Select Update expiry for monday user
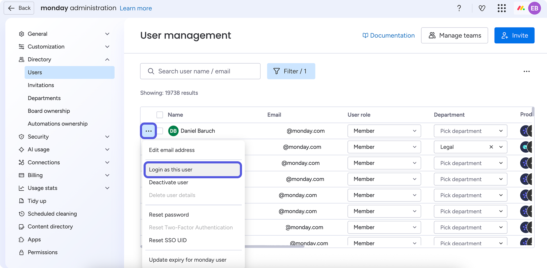Screen dimensions: 547x268 pyautogui.click(x=193, y=260)
